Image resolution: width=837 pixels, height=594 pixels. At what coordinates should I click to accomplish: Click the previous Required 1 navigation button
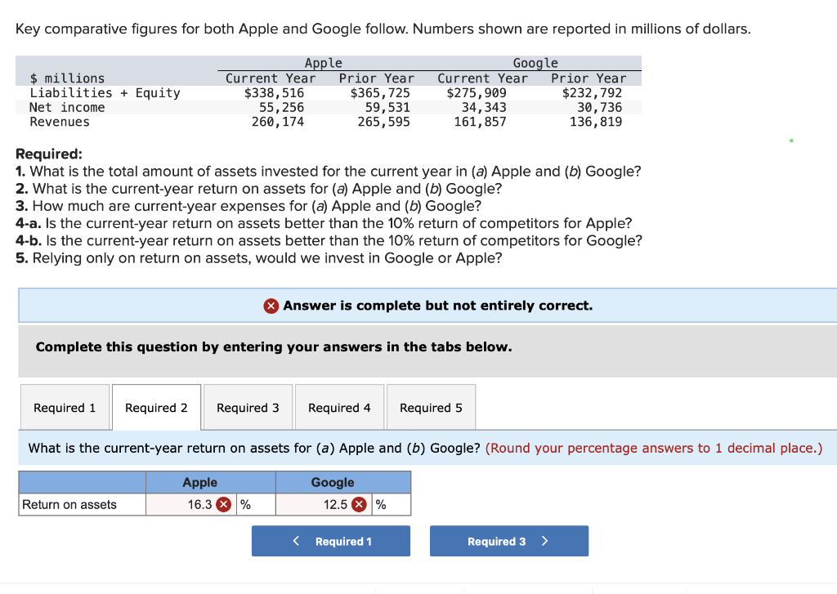click(x=331, y=541)
